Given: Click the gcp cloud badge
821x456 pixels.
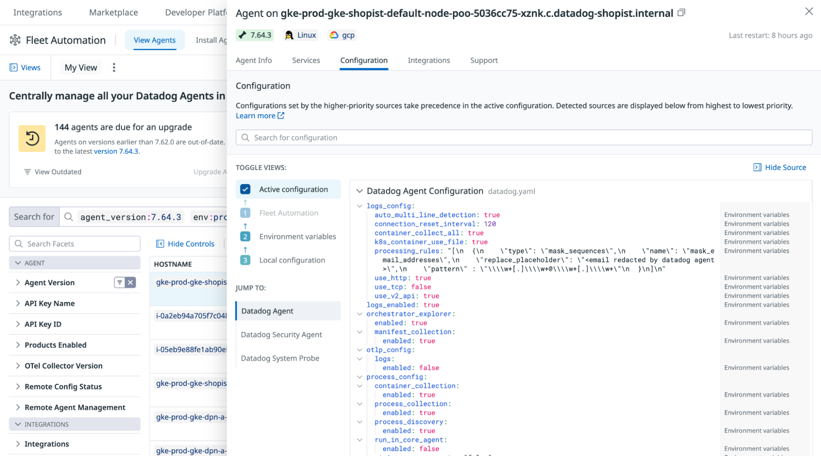Looking at the screenshot, I should pyautogui.click(x=342, y=35).
